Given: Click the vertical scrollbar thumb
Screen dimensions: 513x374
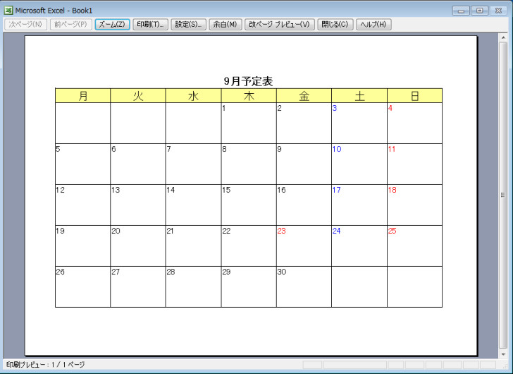Looking at the screenshot, I should pos(503,195).
